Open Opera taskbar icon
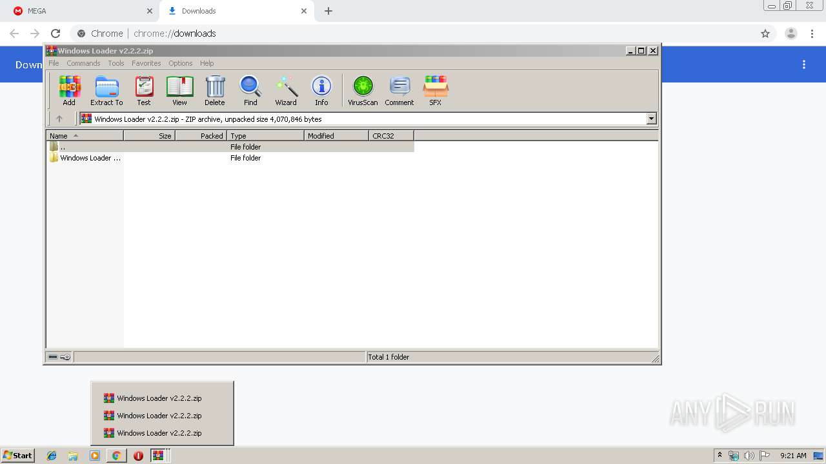Viewport: 826px width, 464px height. 138,456
